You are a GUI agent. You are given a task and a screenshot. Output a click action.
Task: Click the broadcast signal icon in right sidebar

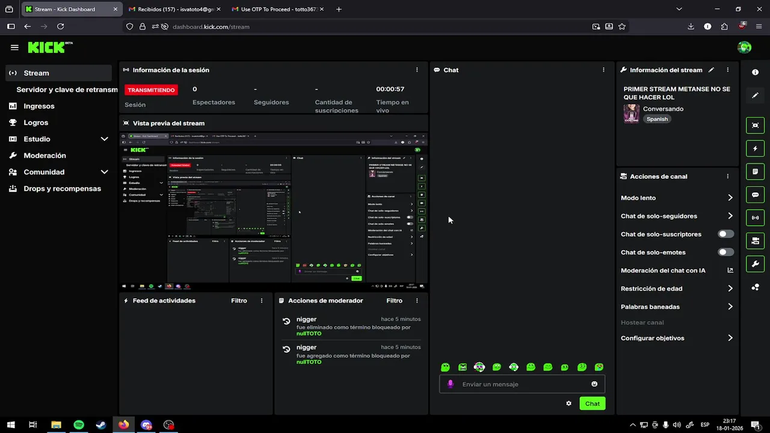tap(755, 218)
